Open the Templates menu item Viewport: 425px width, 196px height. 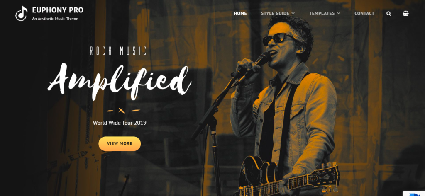(x=322, y=13)
